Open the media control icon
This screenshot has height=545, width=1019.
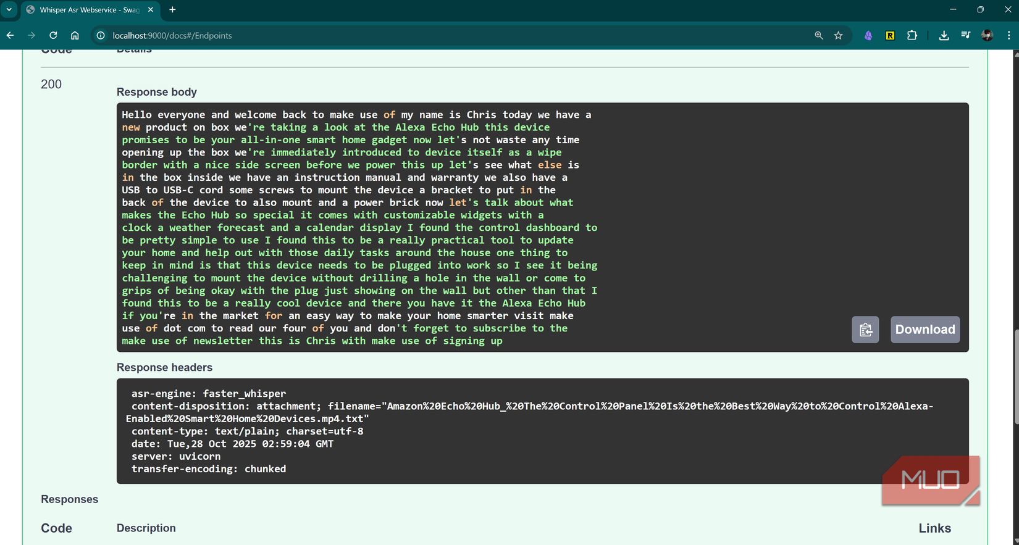(x=966, y=36)
